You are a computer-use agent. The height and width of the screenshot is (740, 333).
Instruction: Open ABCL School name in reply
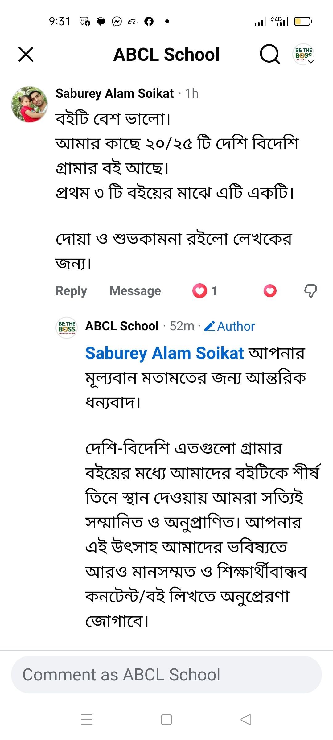(x=122, y=326)
